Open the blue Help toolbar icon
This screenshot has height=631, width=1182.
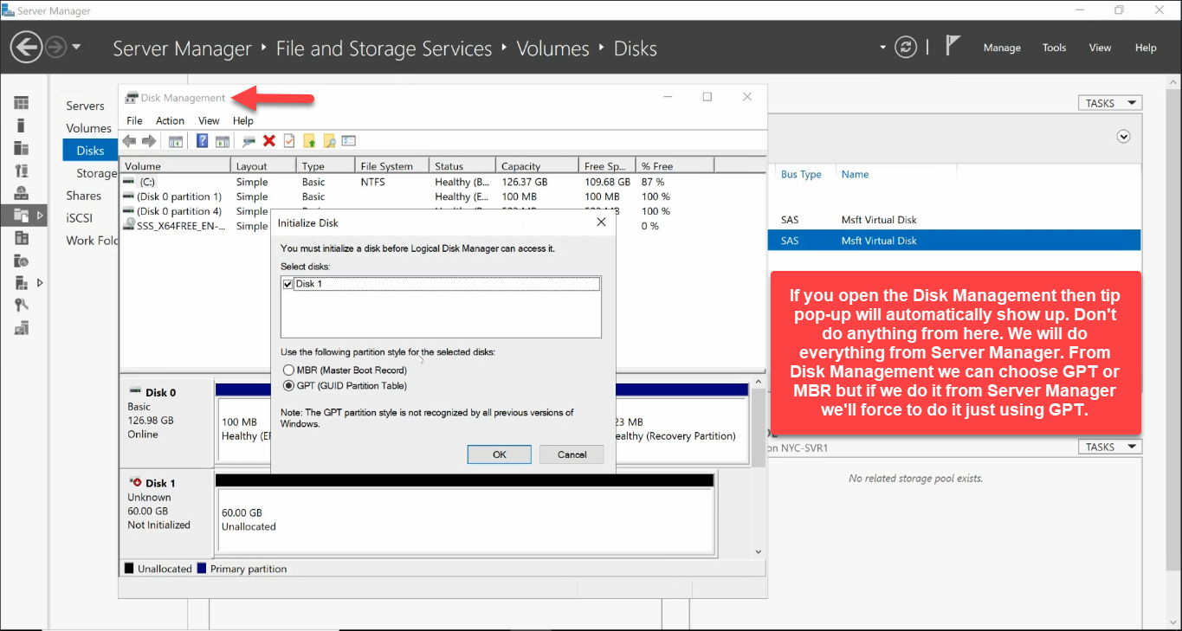202,141
